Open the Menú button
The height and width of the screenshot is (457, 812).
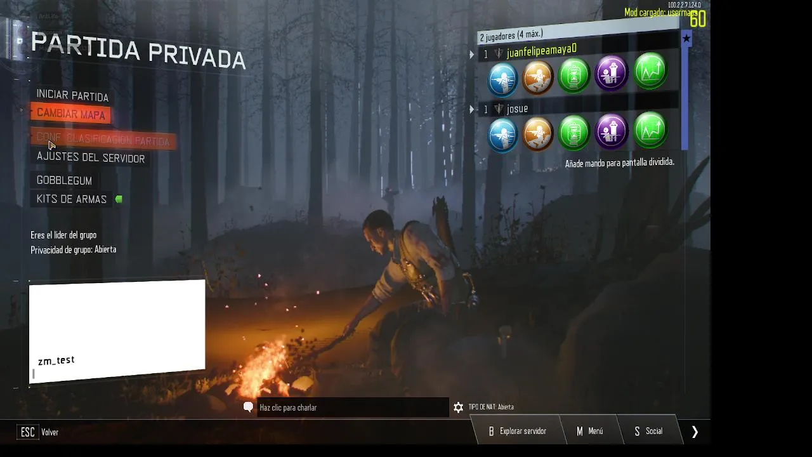(589, 431)
